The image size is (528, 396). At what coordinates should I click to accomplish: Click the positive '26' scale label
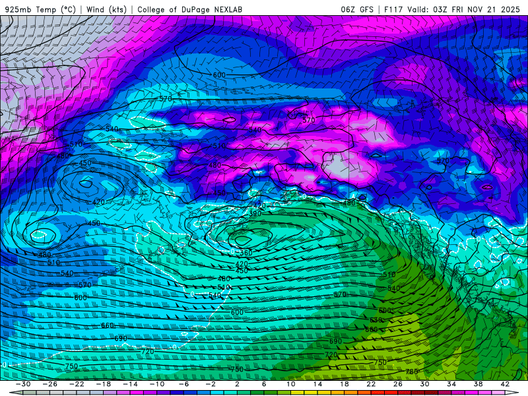(x=398, y=384)
